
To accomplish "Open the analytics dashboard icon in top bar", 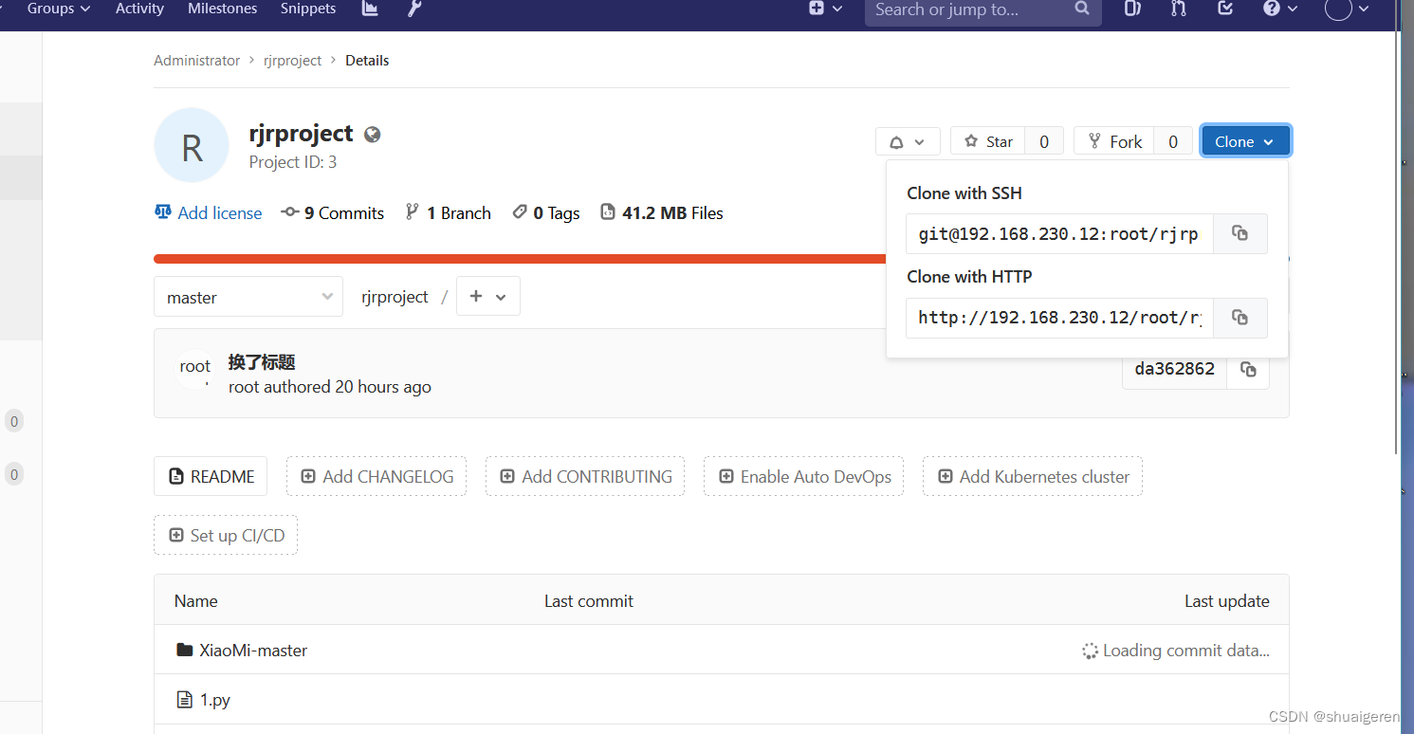I will (x=369, y=9).
